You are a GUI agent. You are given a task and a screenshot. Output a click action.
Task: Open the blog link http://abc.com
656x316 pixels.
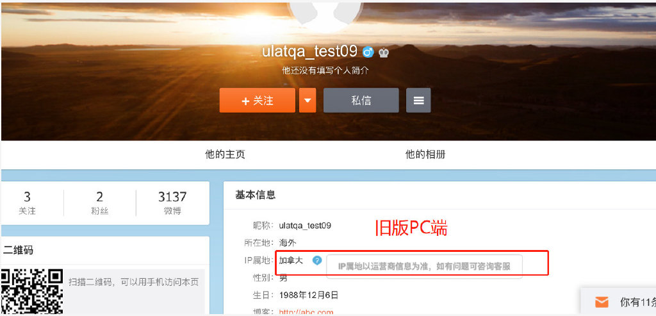306,312
